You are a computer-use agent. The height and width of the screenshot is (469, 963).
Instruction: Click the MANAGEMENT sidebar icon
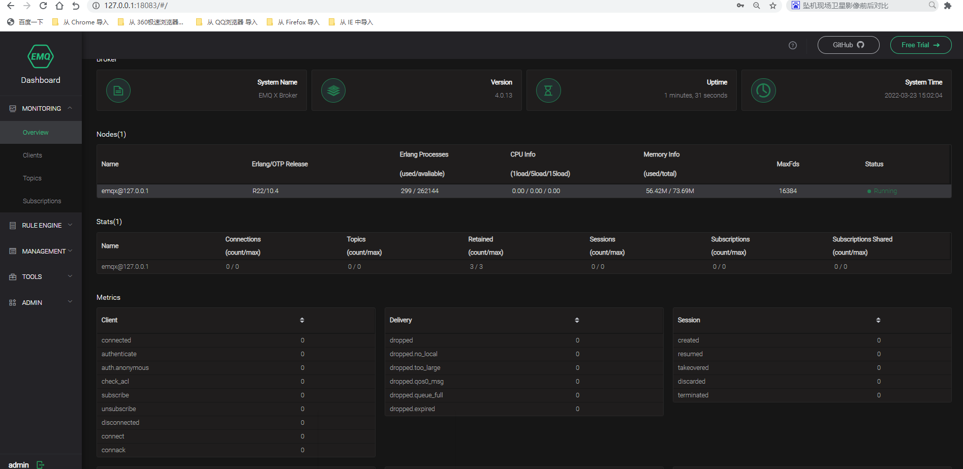12,251
